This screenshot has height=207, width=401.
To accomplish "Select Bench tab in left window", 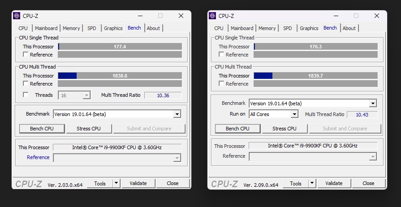I will [134, 28].
